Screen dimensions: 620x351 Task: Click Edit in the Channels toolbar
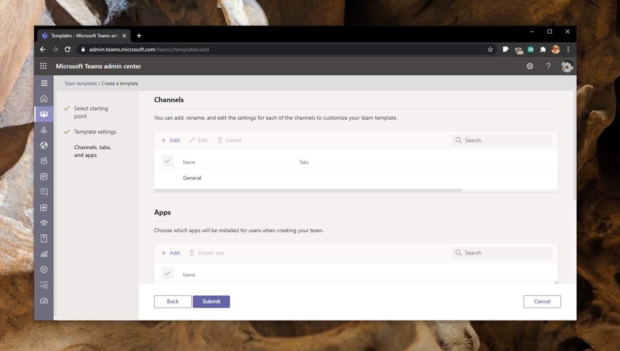point(198,140)
